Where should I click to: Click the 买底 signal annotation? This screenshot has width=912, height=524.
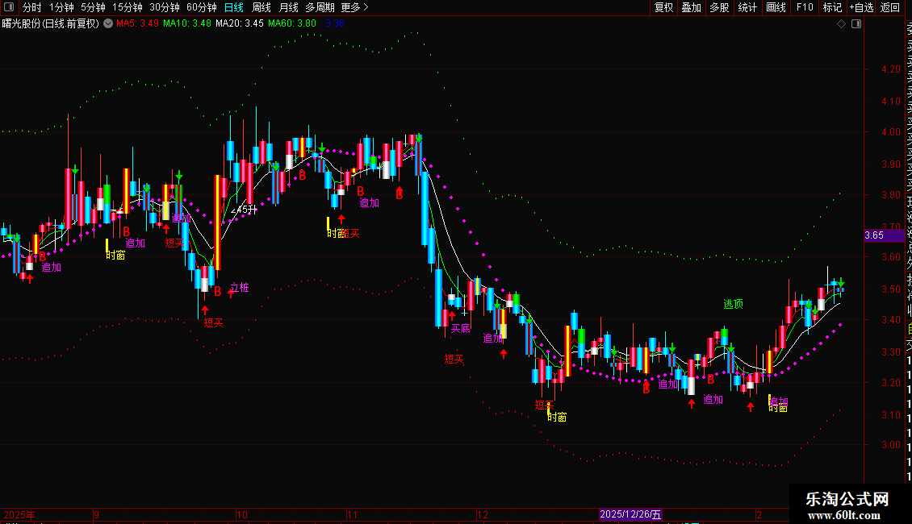pos(461,328)
